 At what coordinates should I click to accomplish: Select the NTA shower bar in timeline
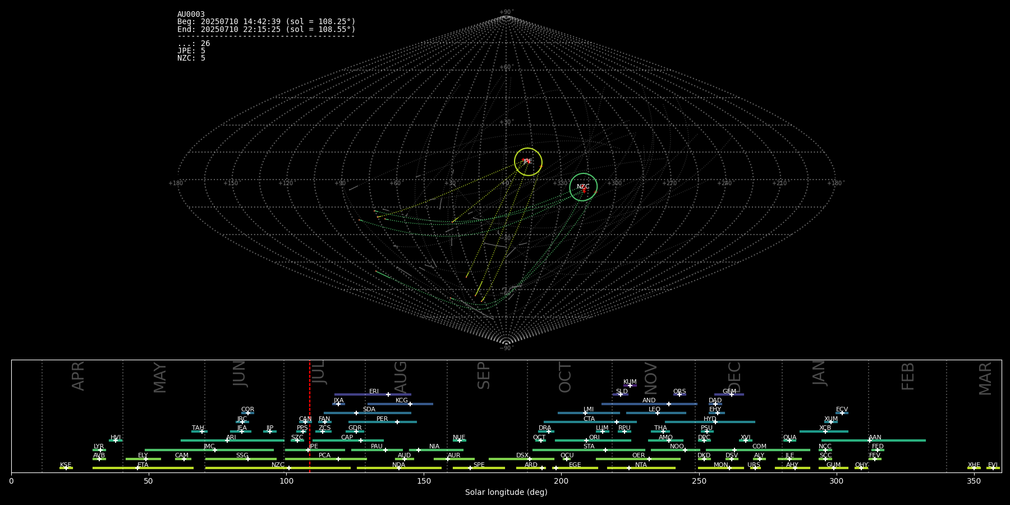click(641, 468)
